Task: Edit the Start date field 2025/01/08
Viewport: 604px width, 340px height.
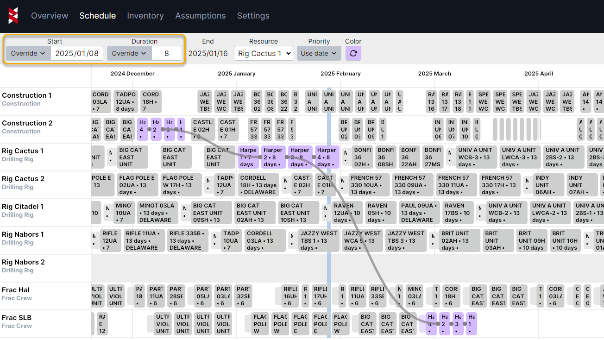Action: (77, 53)
